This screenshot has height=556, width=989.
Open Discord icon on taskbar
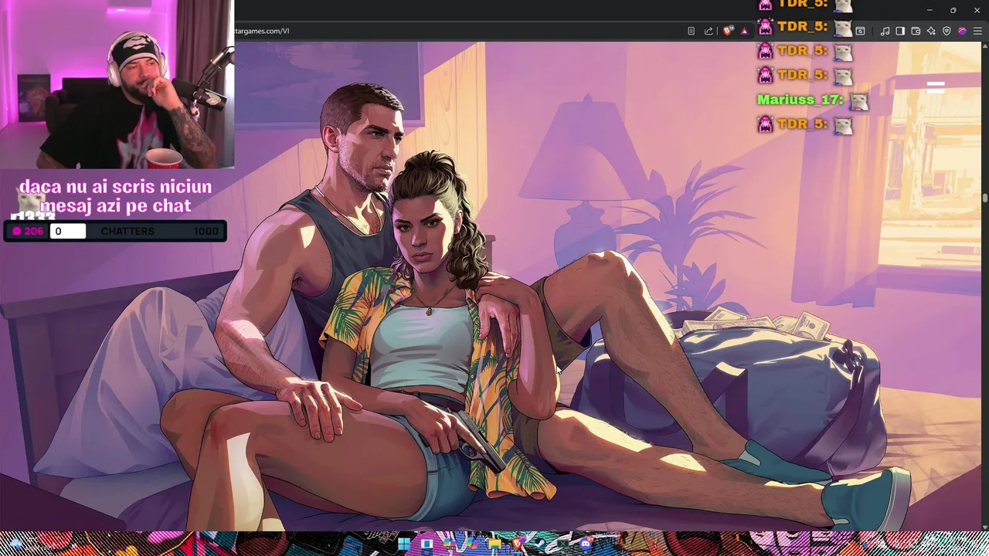tap(586, 544)
